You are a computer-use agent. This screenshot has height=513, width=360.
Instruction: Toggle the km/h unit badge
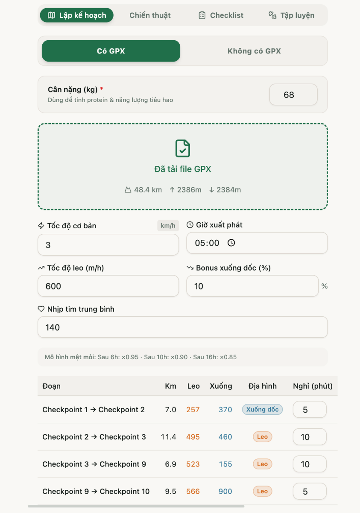click(168, 226)
